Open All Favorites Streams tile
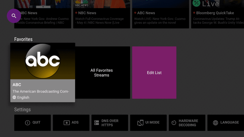 point(102,72)
